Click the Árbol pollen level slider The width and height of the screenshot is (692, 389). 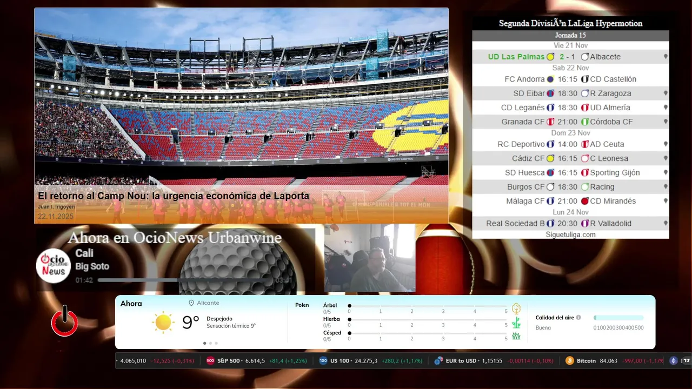tap(428, 306)
